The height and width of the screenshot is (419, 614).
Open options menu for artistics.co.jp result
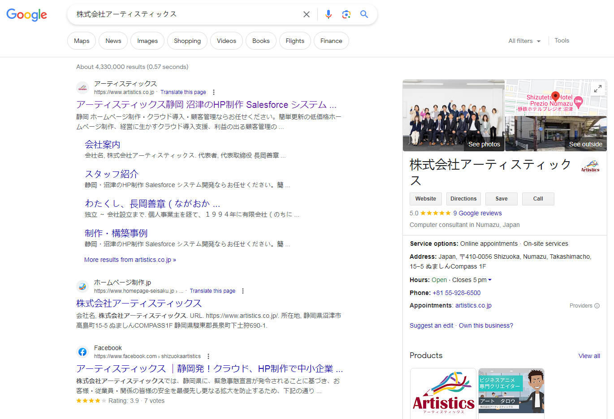214,92
